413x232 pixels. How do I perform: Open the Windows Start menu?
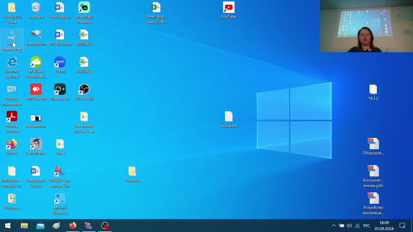tap(8, 226)
